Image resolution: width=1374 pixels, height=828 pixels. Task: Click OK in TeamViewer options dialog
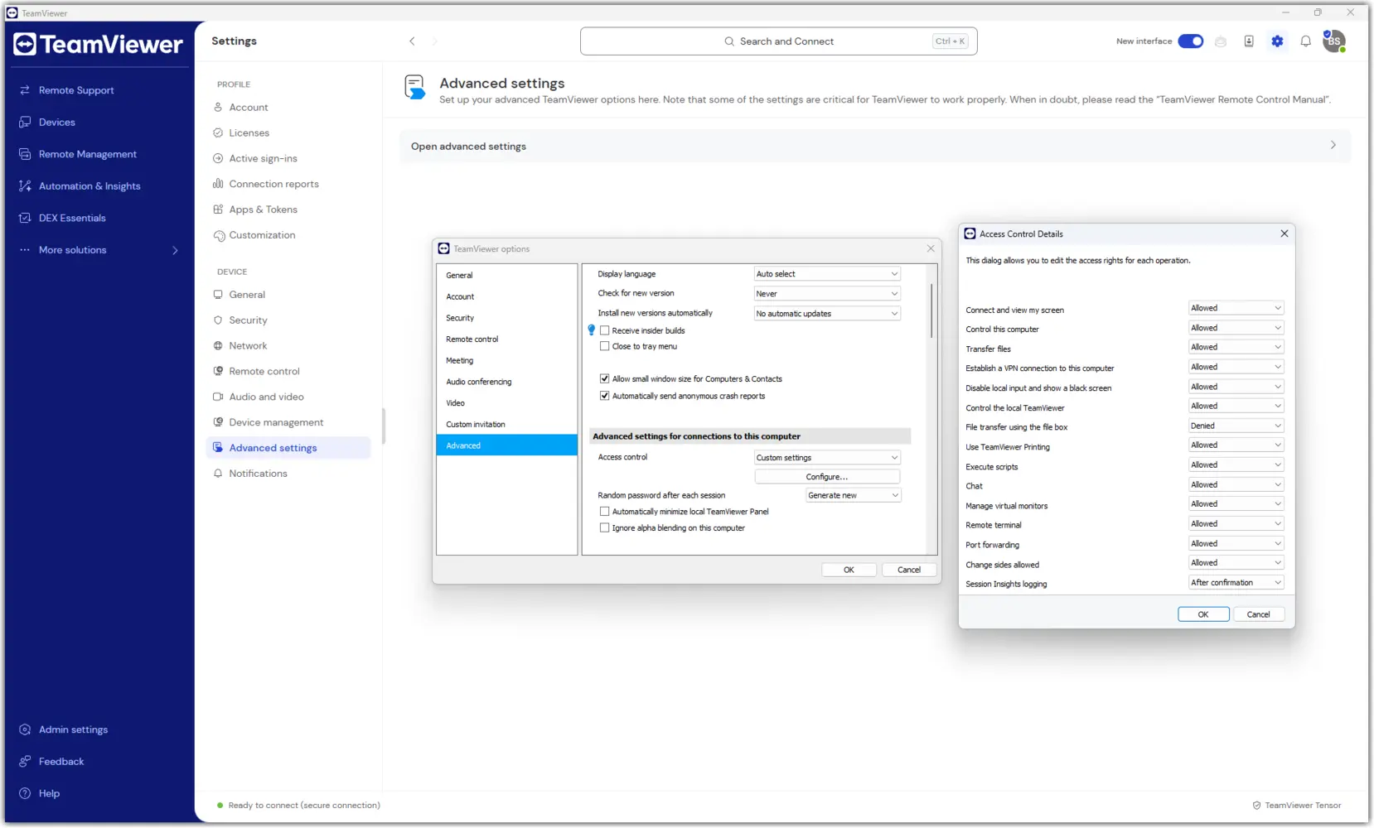pyautogui.click(x=849, y=570)
